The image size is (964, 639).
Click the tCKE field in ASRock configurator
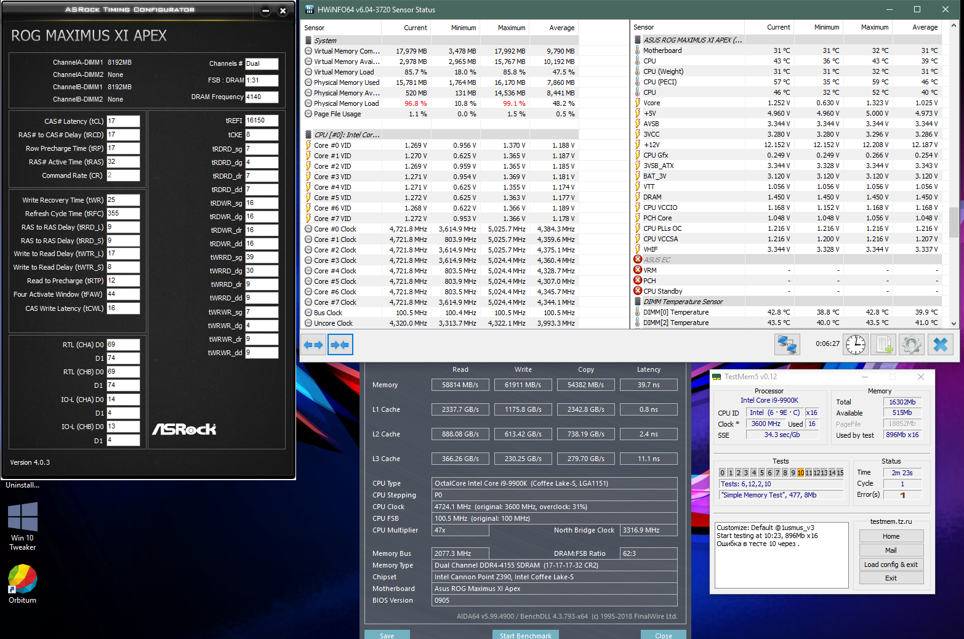pyautogui.click(x=262, y=134)
